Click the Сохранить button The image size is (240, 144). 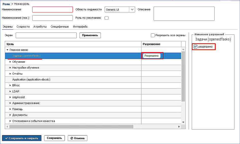pos(54,138)
